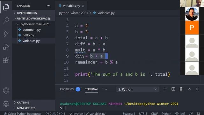Image resolution: width=204 pixels, height=115 pixels.
Task: Click the feedback icon in status bar
Action: click(x=191, y=113)
